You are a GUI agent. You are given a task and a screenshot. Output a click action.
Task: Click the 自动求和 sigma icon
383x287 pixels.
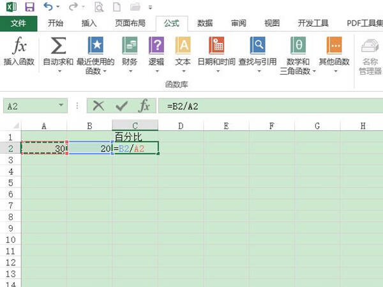pyautogui.click(x=58, y=45)
